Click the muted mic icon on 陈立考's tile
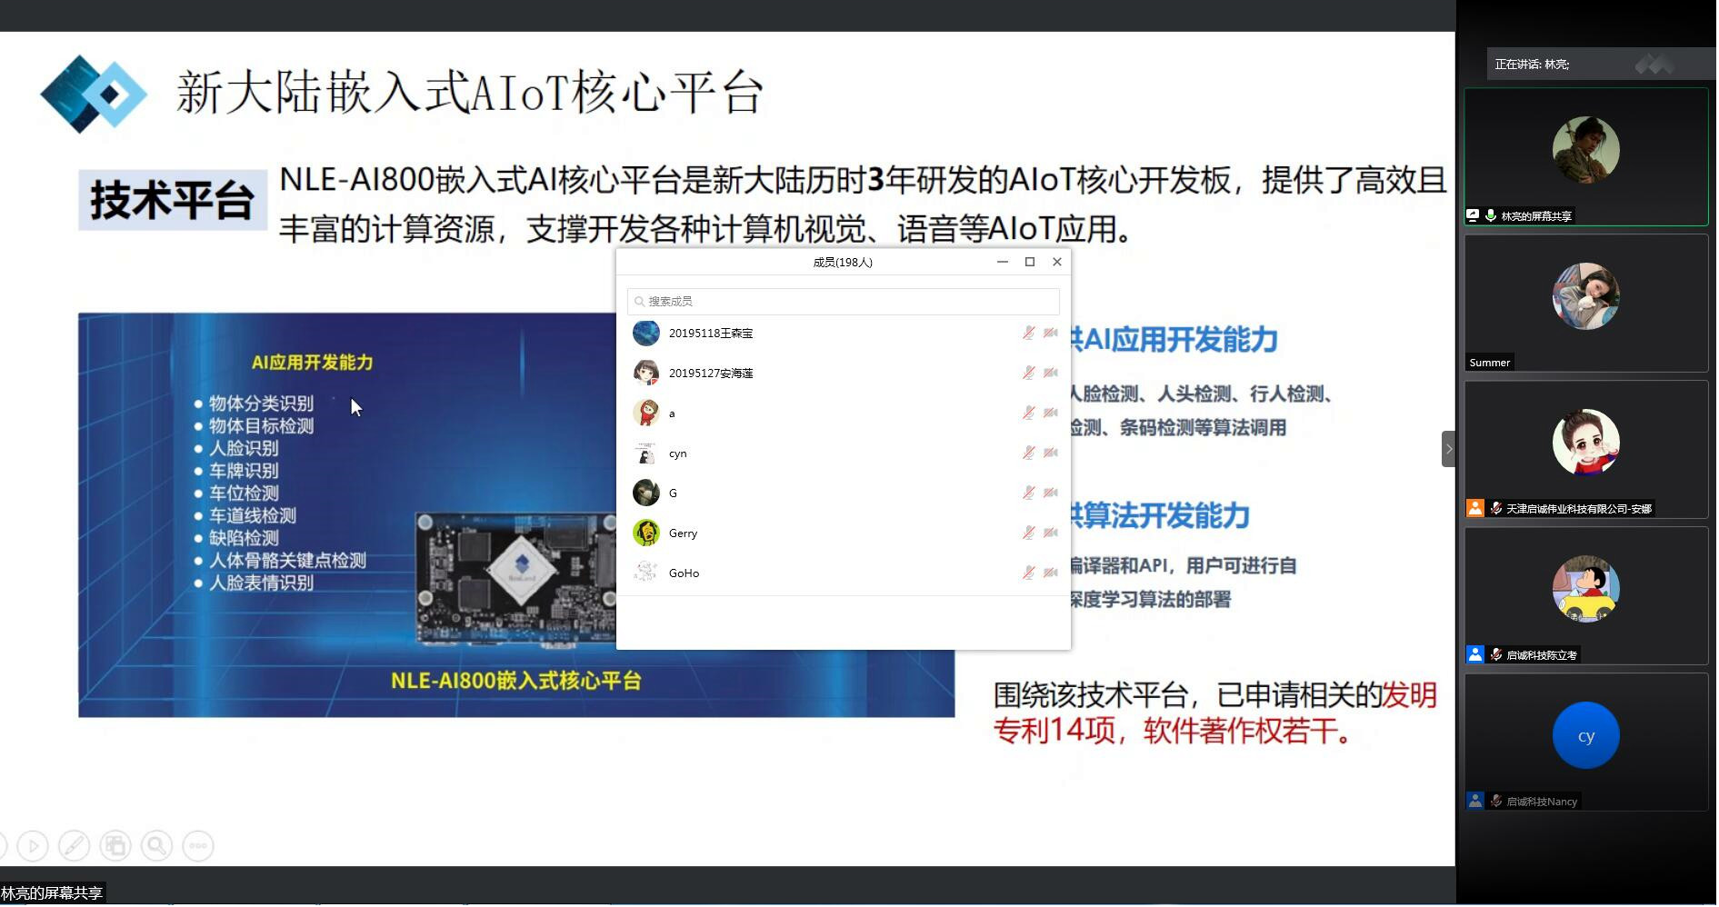 click(x=1496, y=654)
